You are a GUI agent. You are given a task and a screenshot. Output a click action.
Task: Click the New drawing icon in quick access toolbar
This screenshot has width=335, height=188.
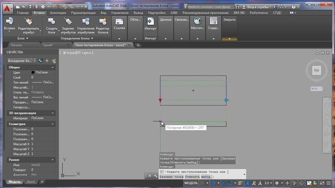[x=18, y=7]
